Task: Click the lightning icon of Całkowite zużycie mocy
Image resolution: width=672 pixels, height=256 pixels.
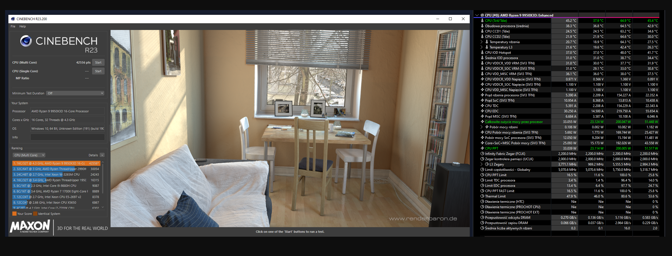Action: [x=482, y=122]
